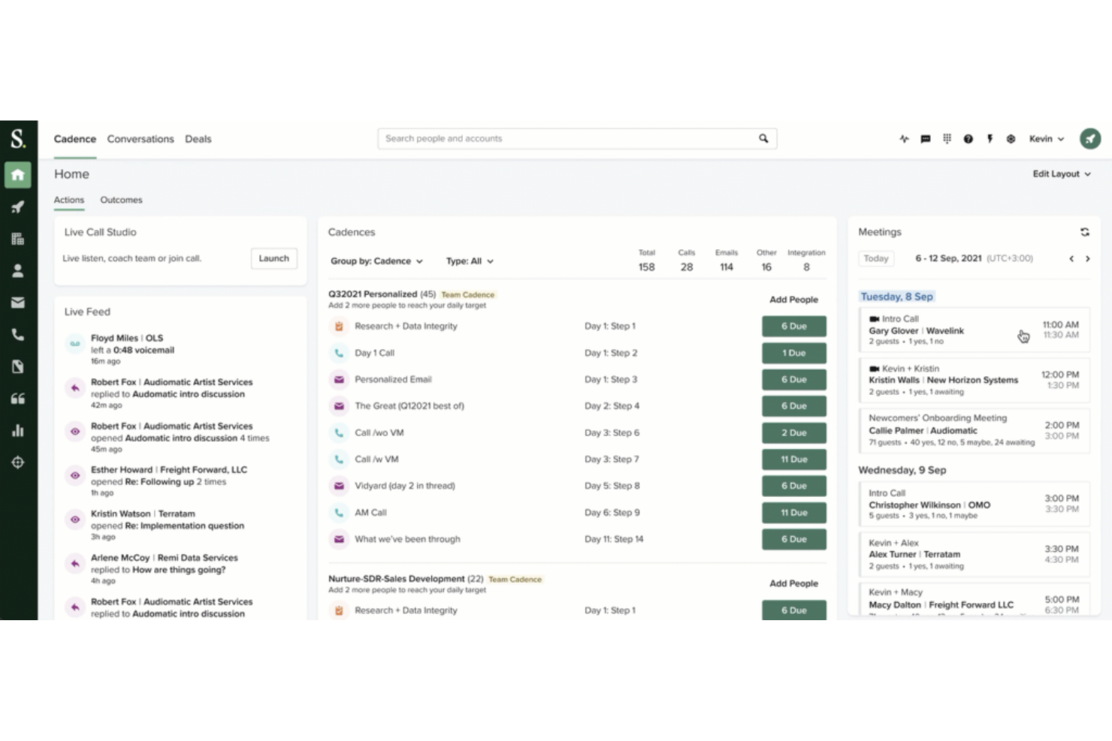Image resolution: width=1112 pixels, height=741 pixels.
Task: Click the lightning bolt icon in top bar
Action: [x=990, y=139]
